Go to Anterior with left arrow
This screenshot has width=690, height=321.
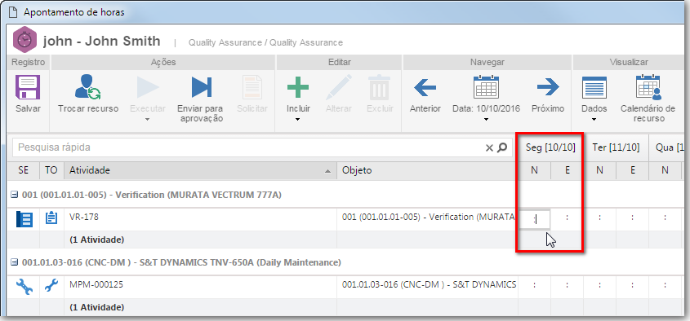click(x=425, y=87)
